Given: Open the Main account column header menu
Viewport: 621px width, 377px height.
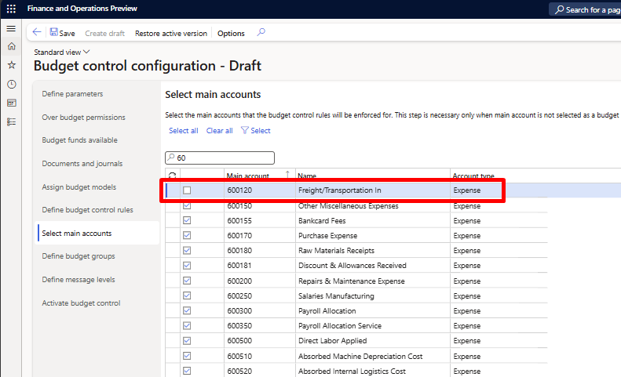Looking at the screenshot, I should click(247, 176).
